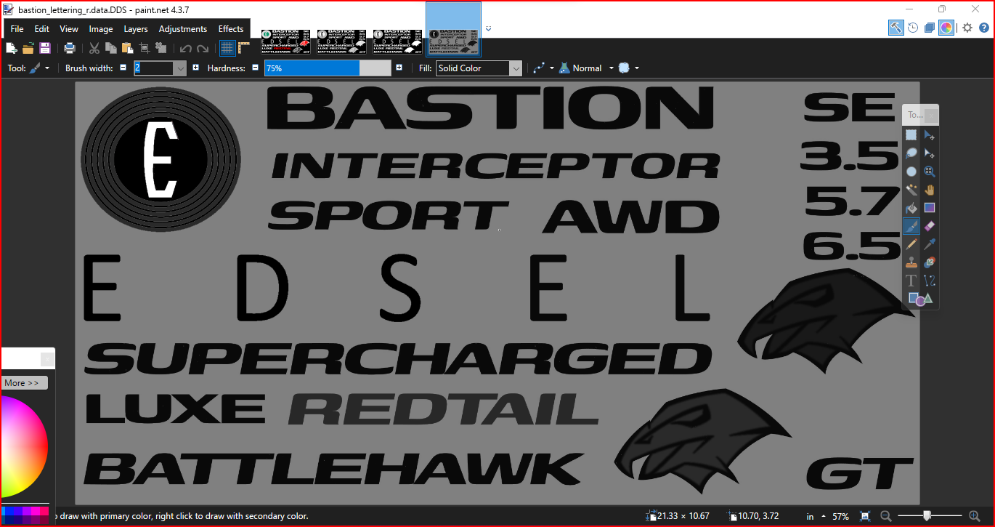Open the Brush width dropdown

pyautogui.click(x=180, y=68)
